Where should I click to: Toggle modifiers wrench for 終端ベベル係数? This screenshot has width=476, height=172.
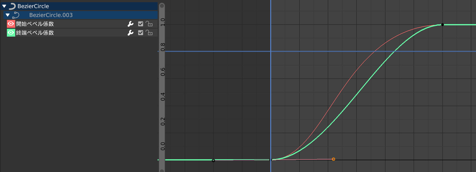(x=130, y=32)
